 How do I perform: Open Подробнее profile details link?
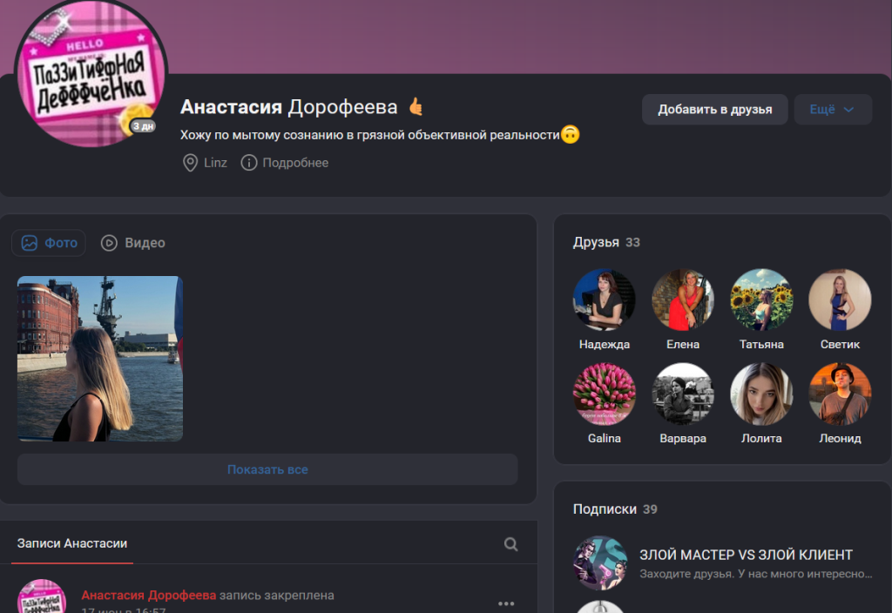(x=295, y=163)
